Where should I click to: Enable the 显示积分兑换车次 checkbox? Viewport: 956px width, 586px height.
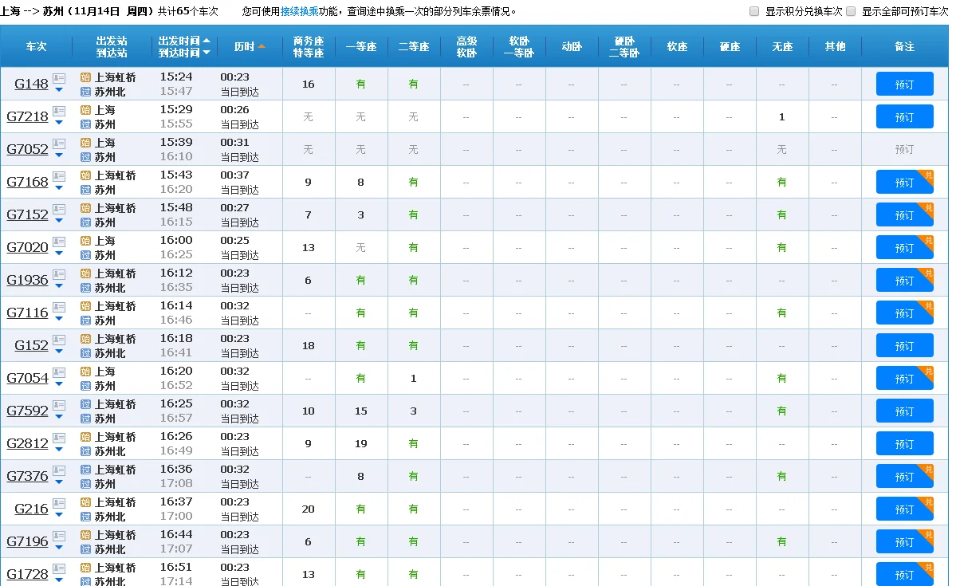pos(753,11)
